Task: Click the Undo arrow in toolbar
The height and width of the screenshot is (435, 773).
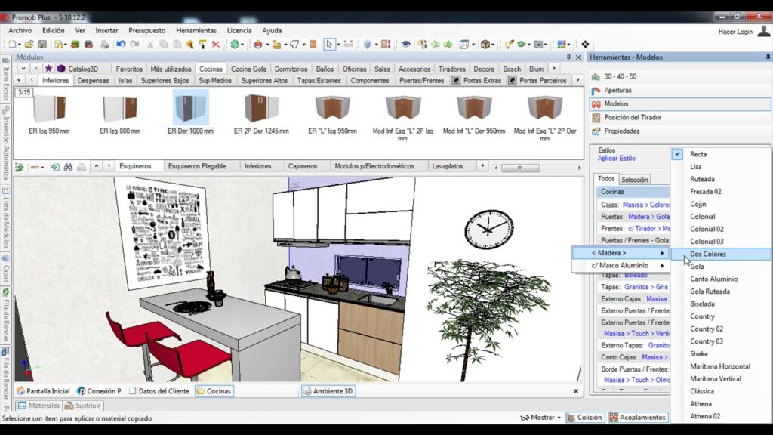Action: click(x=120, y=45)
